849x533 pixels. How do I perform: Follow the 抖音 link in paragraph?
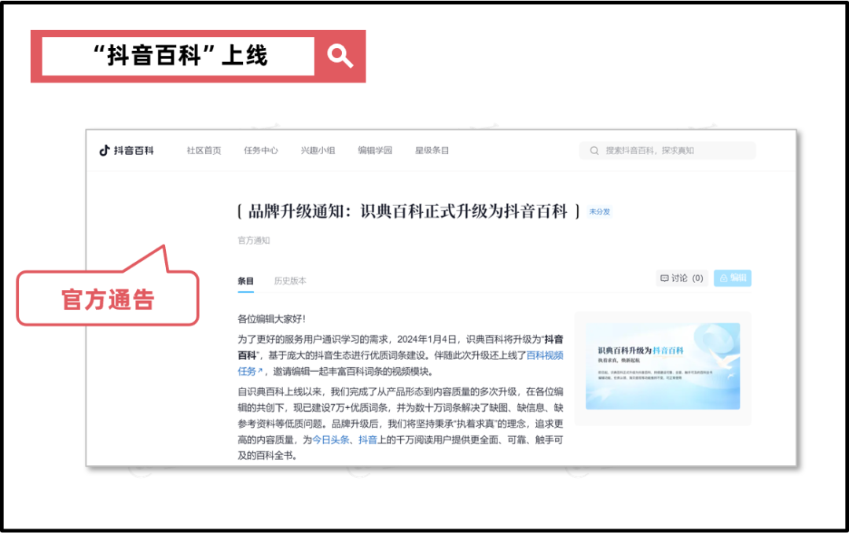click(x=368, y=439)
